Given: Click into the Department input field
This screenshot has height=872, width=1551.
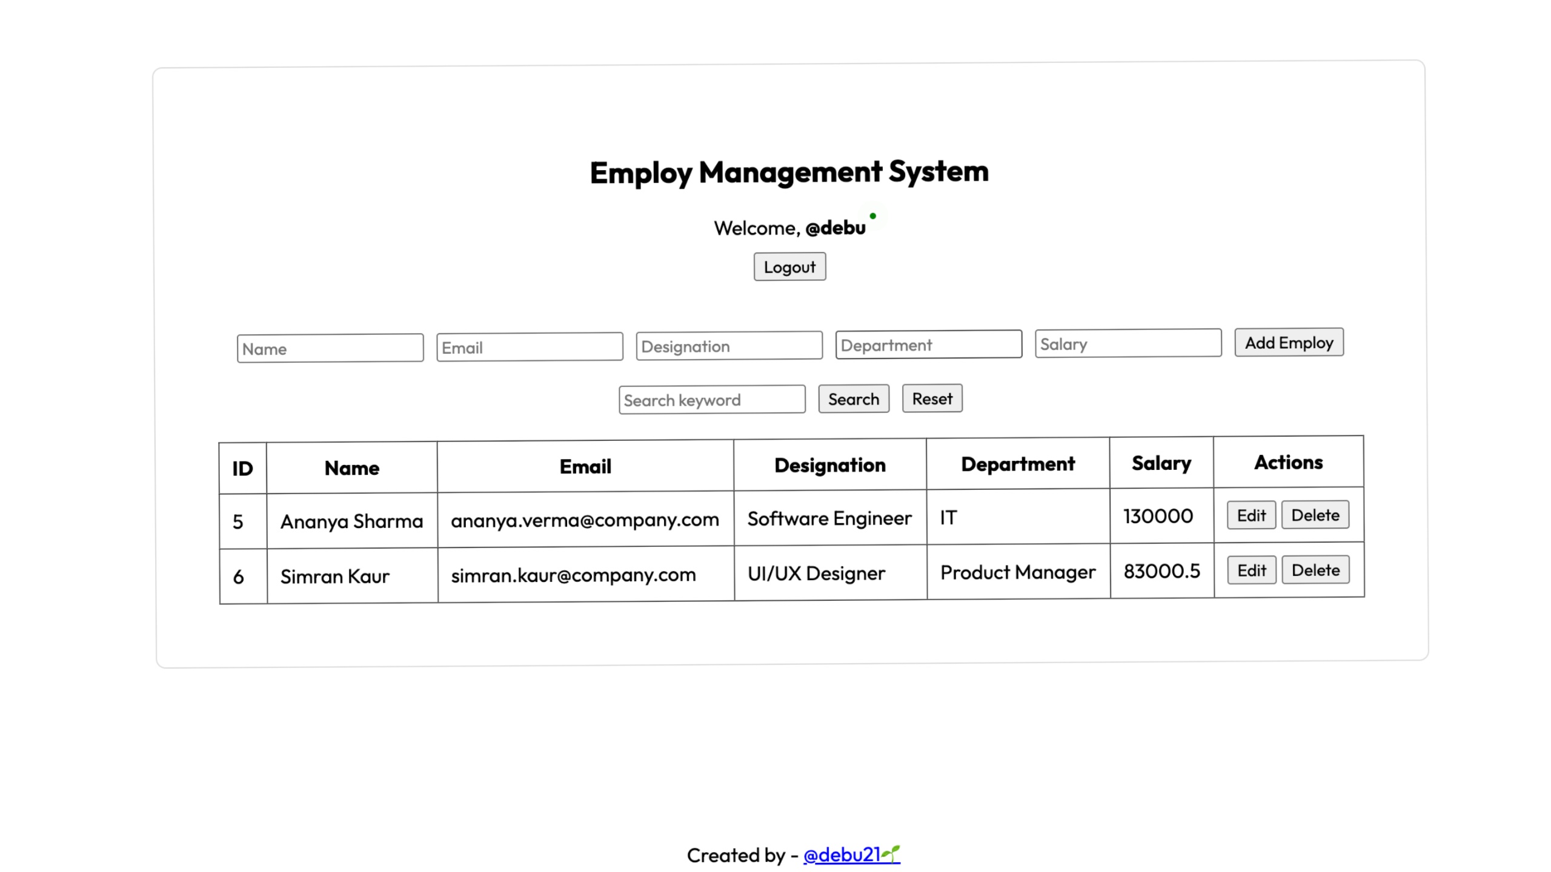Looking at the screenshot, I should (x=928, y=345).
